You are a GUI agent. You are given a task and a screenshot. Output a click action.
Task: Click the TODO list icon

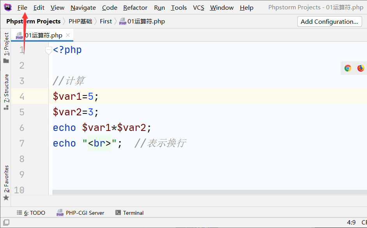click(x=19, y=212)
